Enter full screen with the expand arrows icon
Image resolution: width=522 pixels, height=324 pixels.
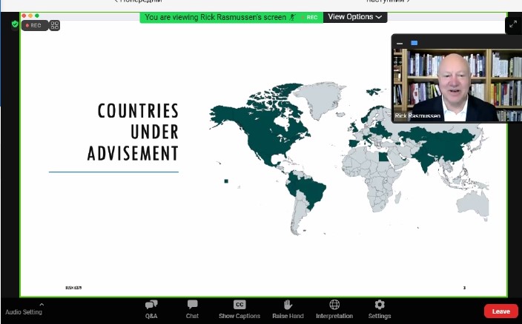513,25
